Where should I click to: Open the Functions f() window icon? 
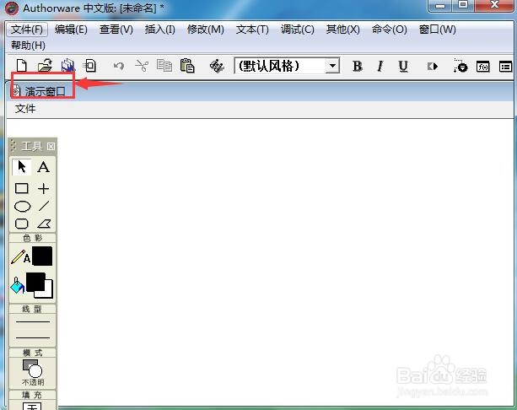pyautogui.click(x=482, y=67)
